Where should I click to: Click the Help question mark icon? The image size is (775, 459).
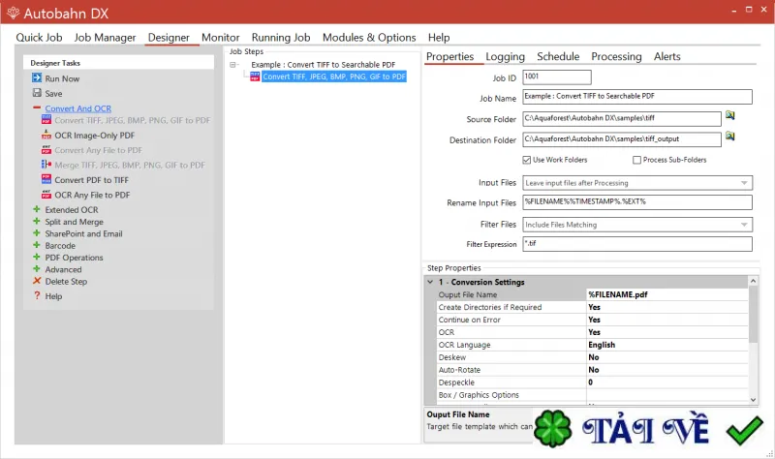point(37,295)
